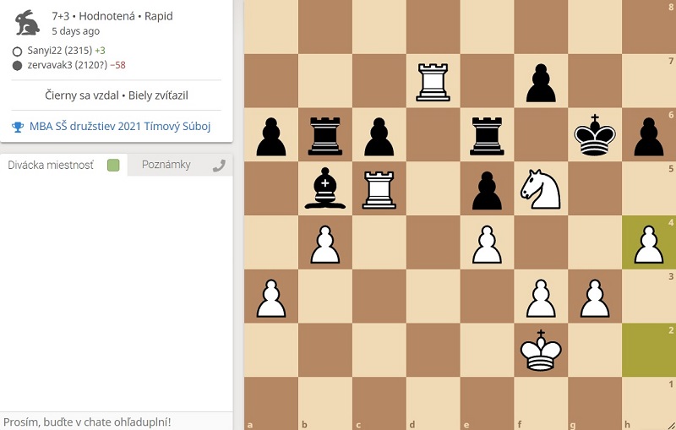Click the white pawn on highlighted h4
This screenshot has height=430, width=676.
(649, 242)
